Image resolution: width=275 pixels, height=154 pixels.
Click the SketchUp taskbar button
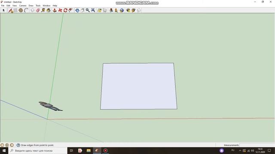point(97,151)
